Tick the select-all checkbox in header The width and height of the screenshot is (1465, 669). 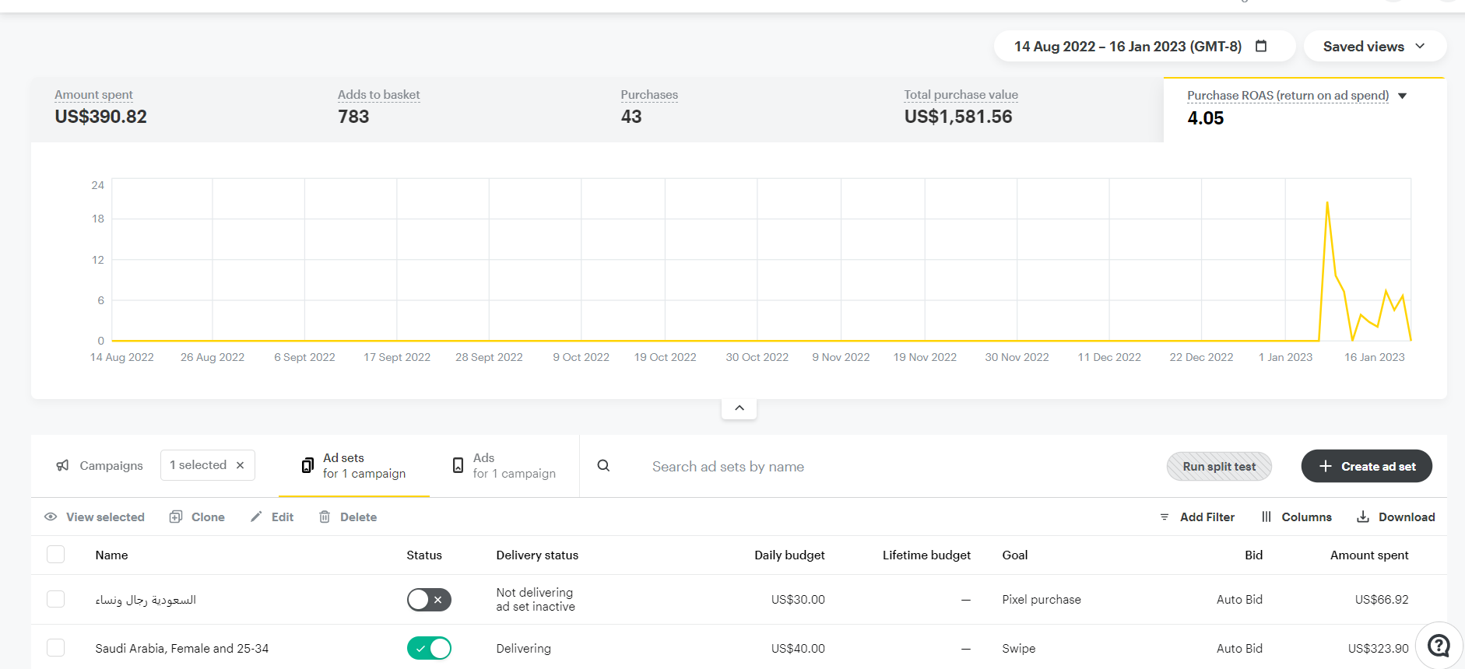tap(56, 555)
